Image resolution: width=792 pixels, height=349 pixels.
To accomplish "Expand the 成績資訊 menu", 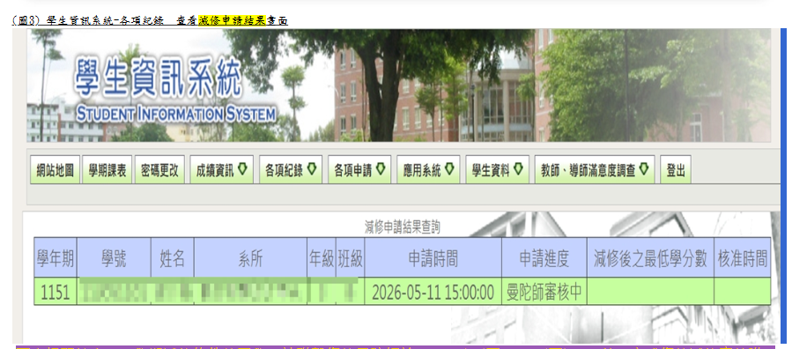I will click(222, 170).
